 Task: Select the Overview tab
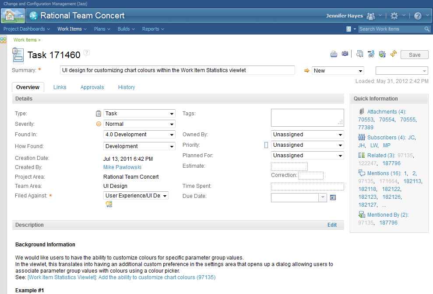coord(28,87)
